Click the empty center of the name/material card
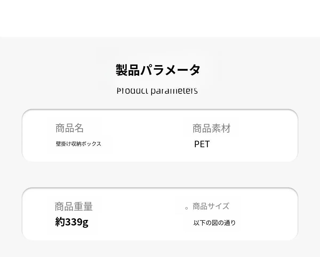 click(149, 136)
